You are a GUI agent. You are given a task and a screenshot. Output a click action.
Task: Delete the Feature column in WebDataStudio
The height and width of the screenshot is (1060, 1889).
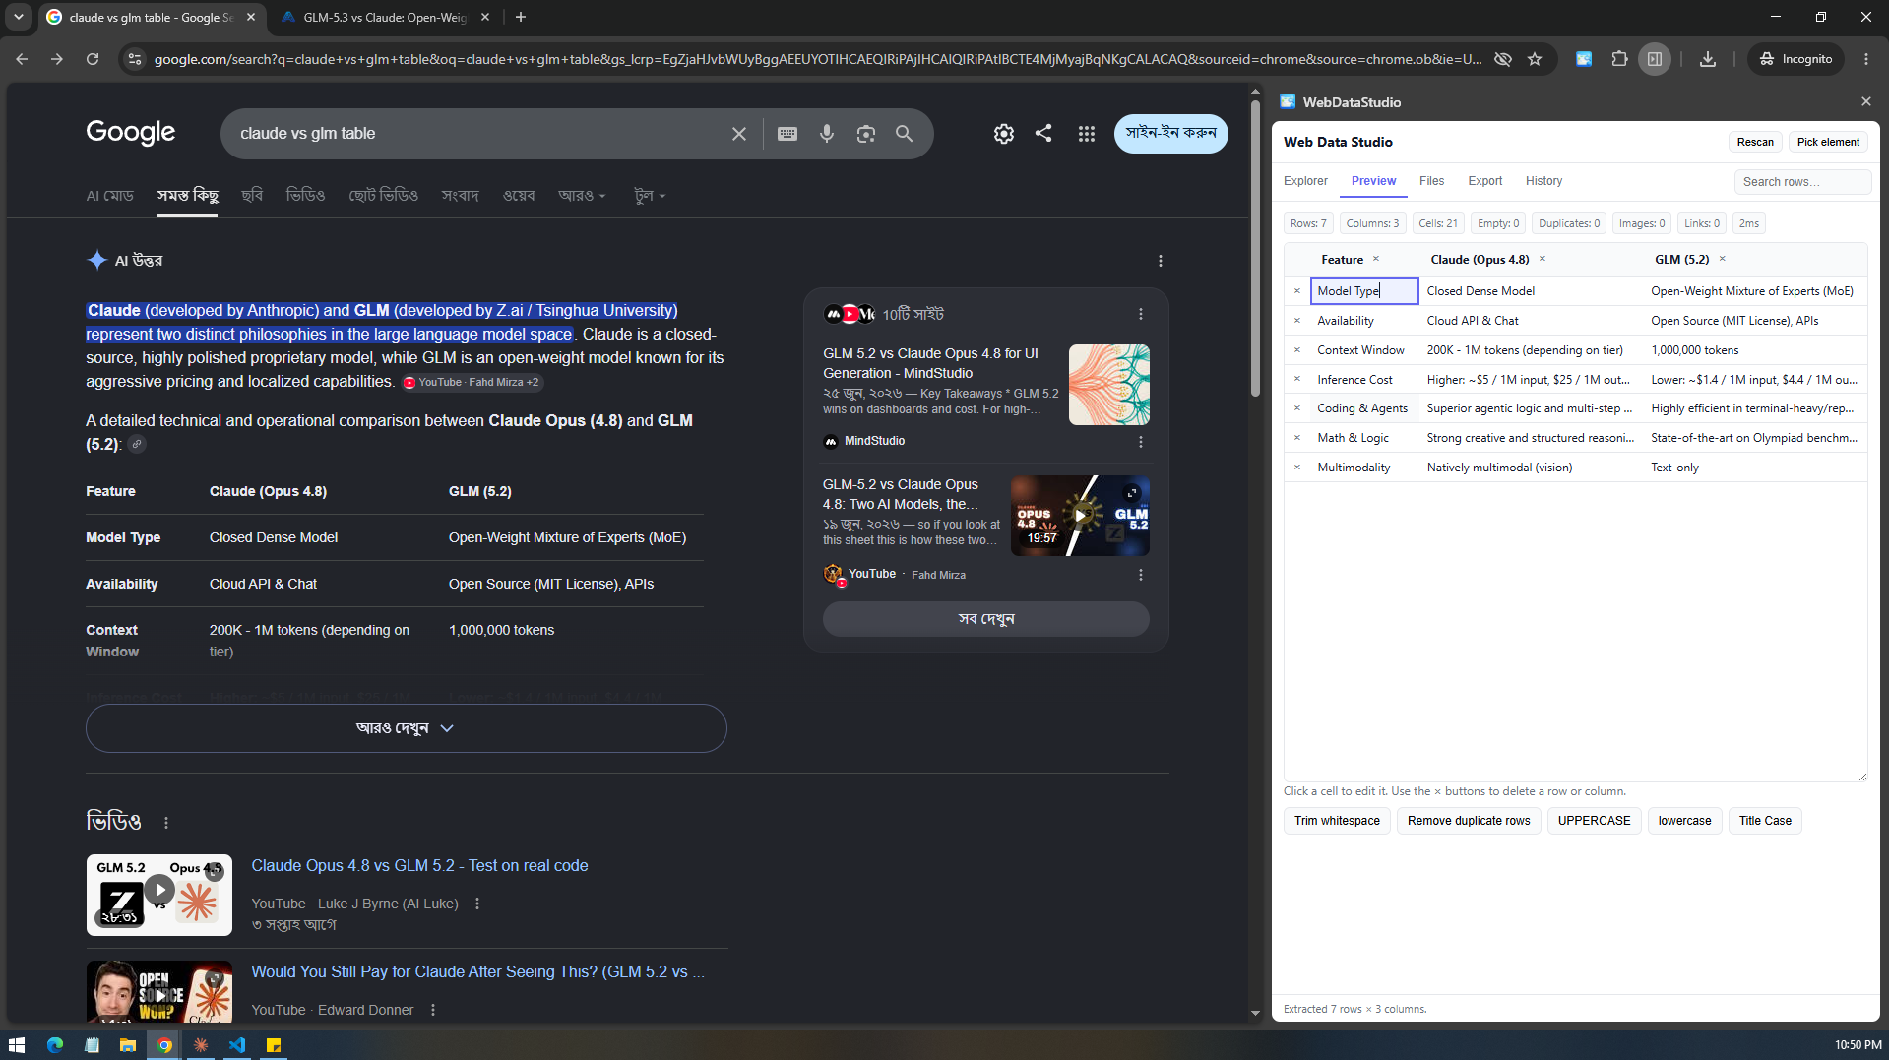[x=1376, y=259]
